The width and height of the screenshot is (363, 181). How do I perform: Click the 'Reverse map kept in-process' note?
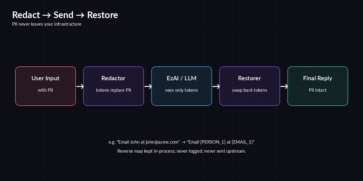click(181, 151)
